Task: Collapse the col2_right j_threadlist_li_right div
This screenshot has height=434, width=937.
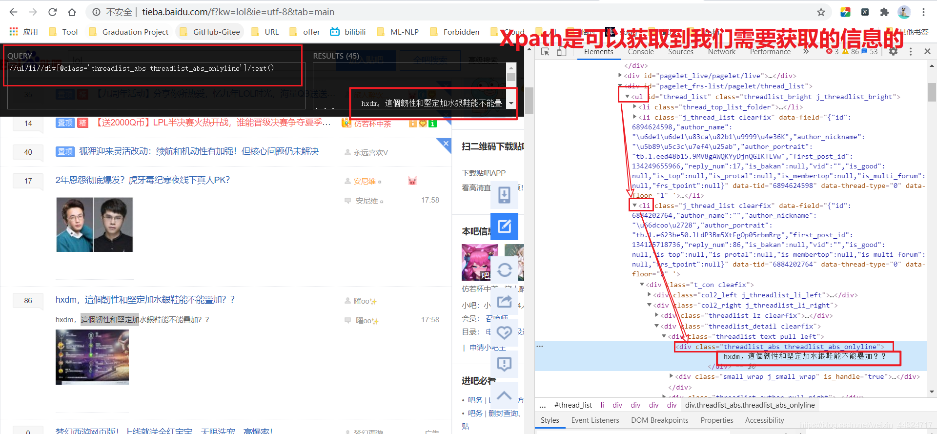Action: point(649,305)
